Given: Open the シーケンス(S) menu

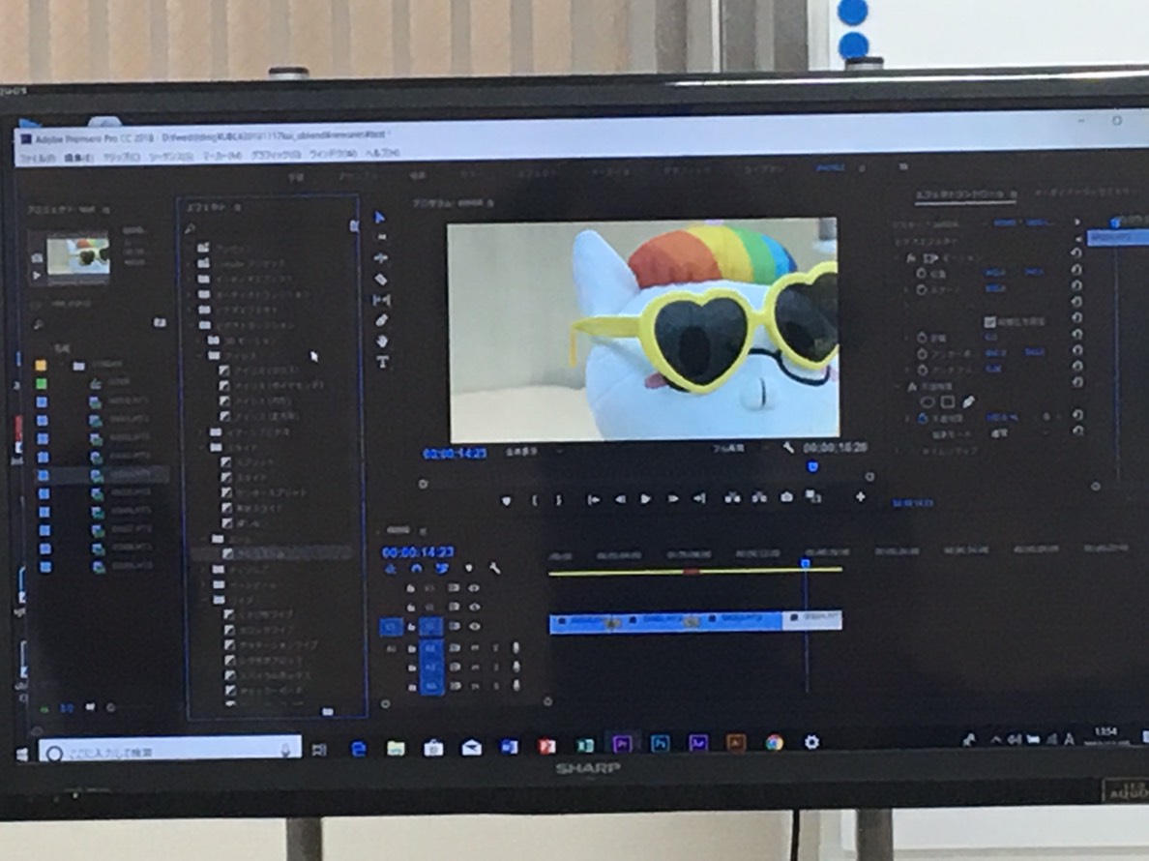Looking at the screenshot, I should tap(171, 157).
